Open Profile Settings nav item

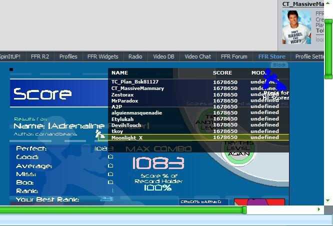(309, 56)
